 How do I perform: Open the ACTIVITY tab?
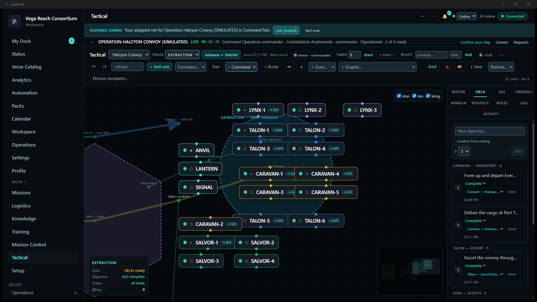pyautogui.click(x=491, y=114)
